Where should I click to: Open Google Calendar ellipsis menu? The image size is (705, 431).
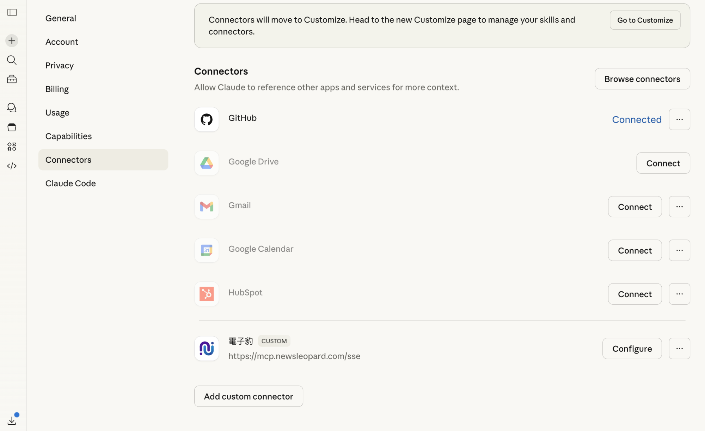(x=679, y=250)
